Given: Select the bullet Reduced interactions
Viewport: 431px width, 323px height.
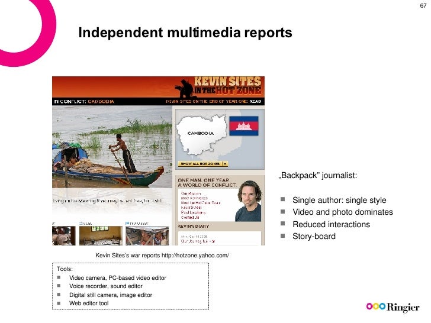Looking at the screenshot, I should coord(331,224).
